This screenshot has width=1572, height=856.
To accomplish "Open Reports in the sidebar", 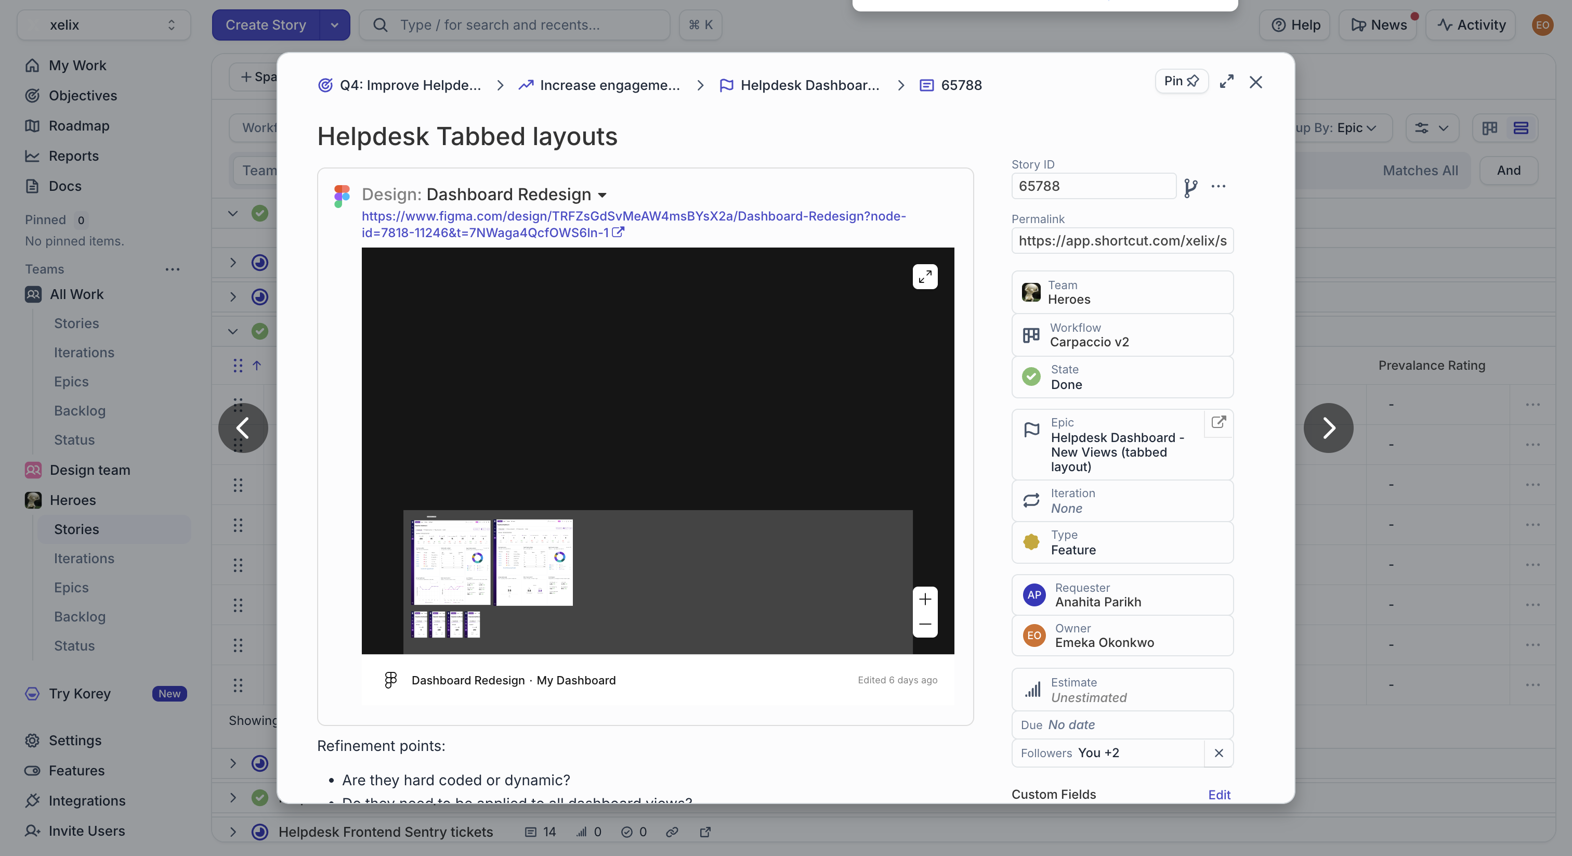I will (73, 155).
